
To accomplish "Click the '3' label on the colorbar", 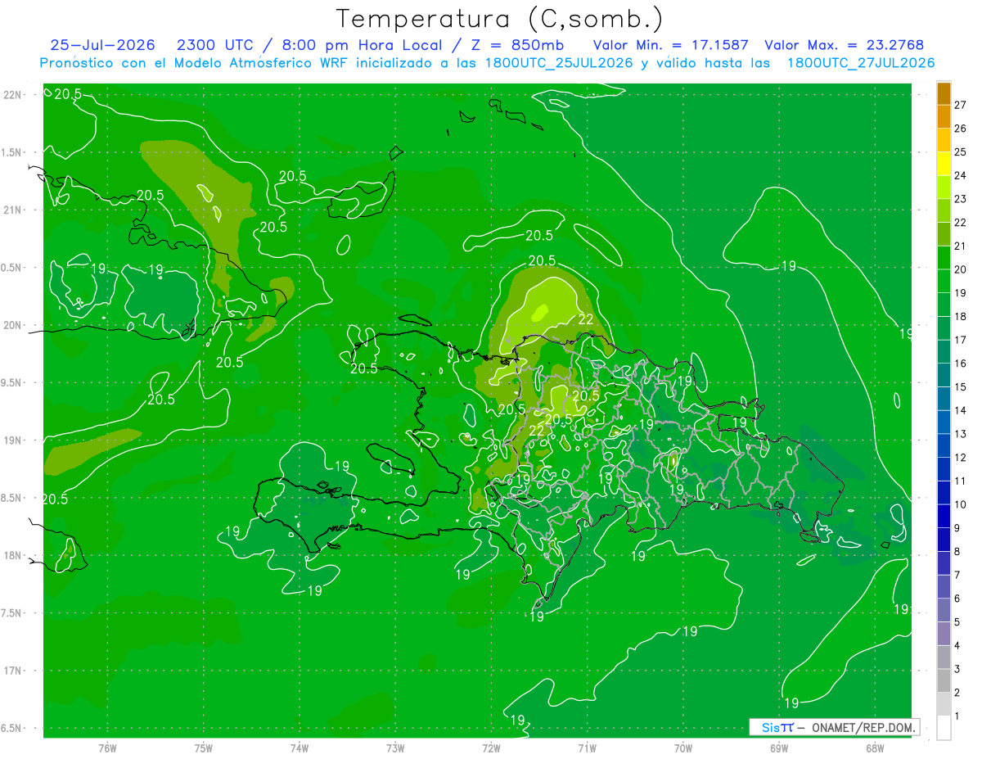I will coord(957,669).
